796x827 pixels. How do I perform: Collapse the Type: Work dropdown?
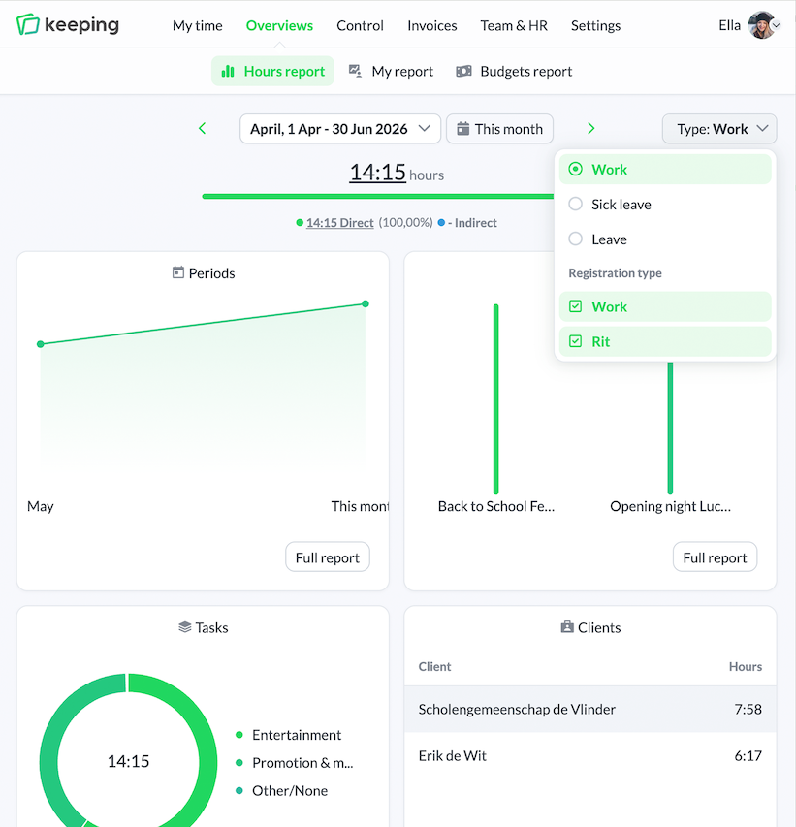(719, 129)
